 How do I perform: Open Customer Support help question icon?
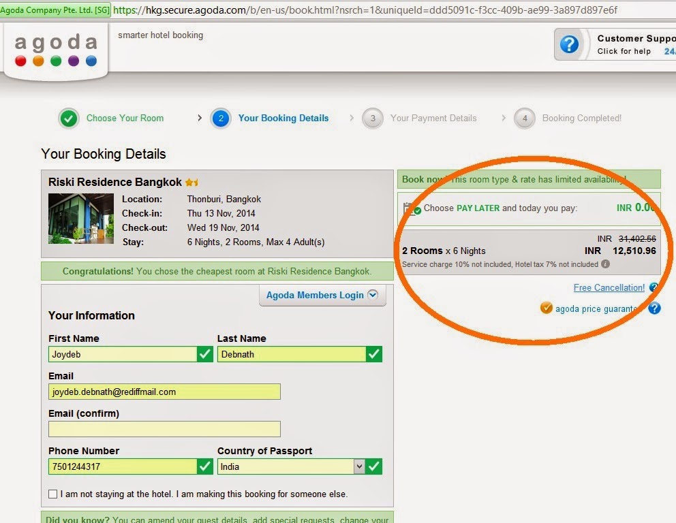[x=569, y=44]
